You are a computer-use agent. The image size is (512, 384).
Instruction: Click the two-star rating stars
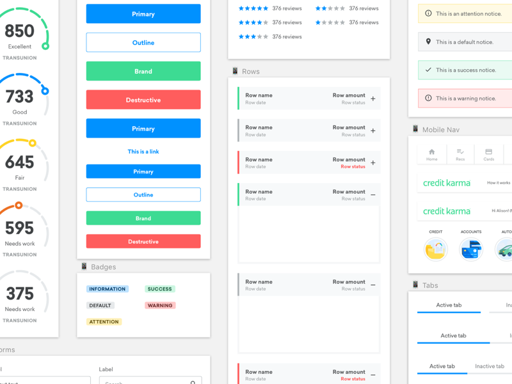(x=330, y=8)
